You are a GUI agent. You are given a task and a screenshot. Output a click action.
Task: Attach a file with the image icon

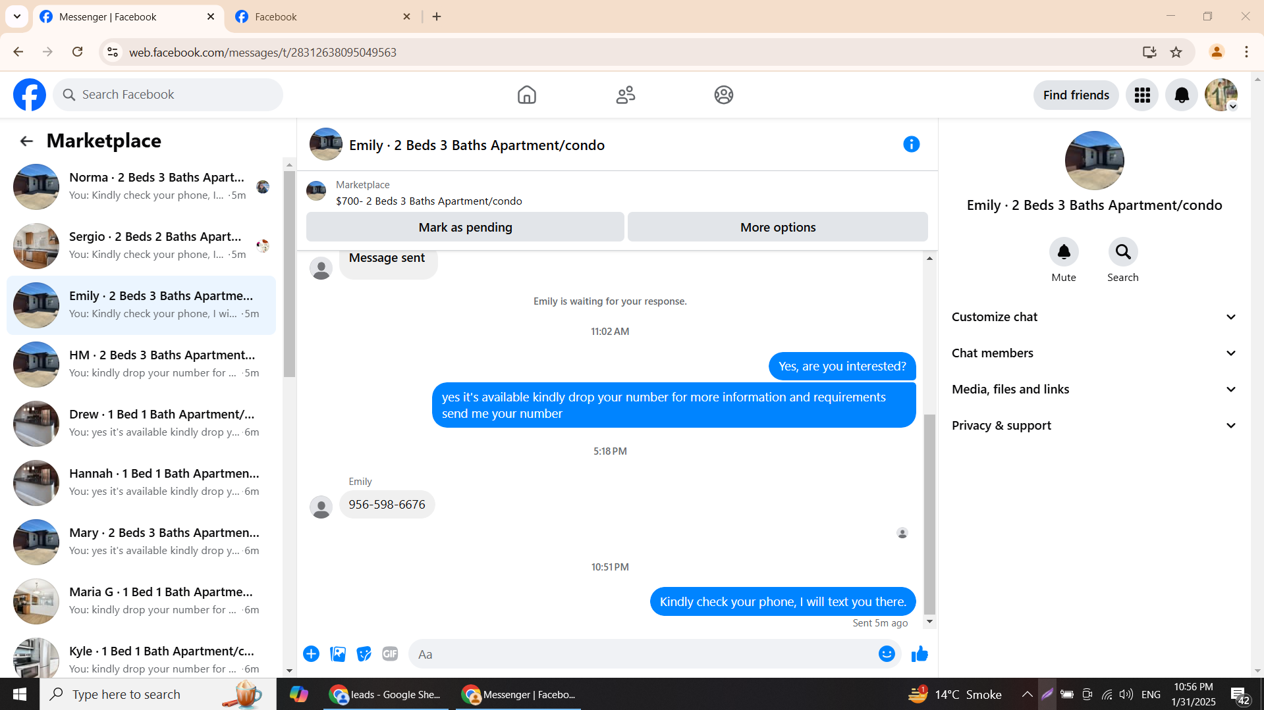[x=338, y=654]
